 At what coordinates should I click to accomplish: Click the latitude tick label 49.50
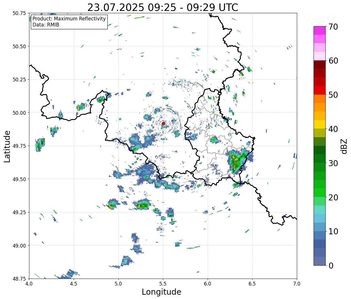(x=19, y=179)
